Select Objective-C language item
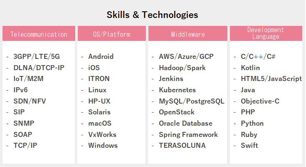 pos(260,101)
